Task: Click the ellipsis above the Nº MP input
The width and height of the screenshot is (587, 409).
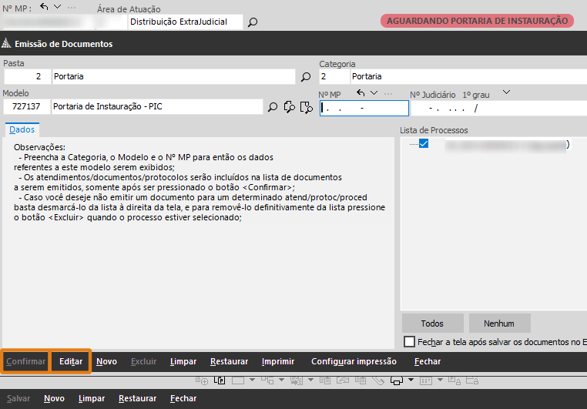Action: tap(388, 93)
